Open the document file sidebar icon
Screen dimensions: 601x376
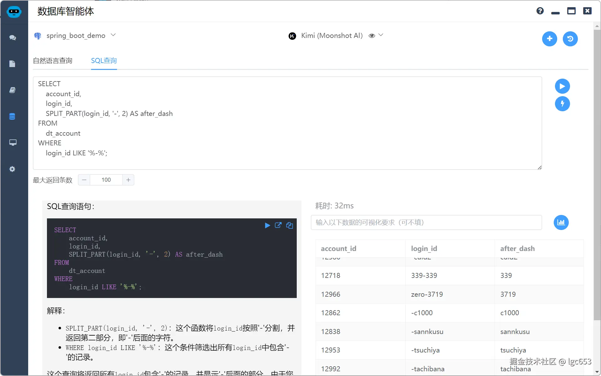pos(13,64)
